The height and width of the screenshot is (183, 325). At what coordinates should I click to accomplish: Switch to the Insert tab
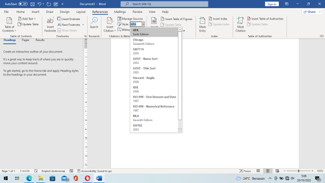pyautogui.click(x=35, y=12)
